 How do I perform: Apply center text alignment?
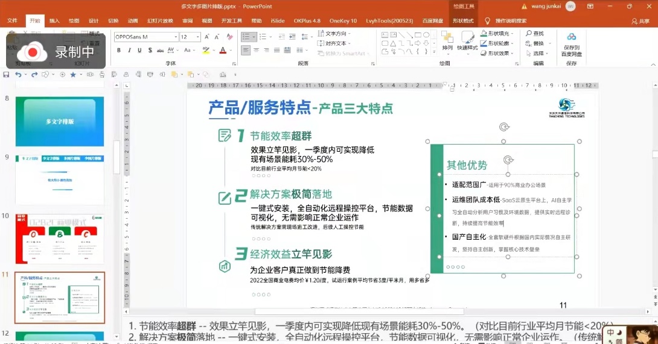pyautogui.click(x=256, y=51)
